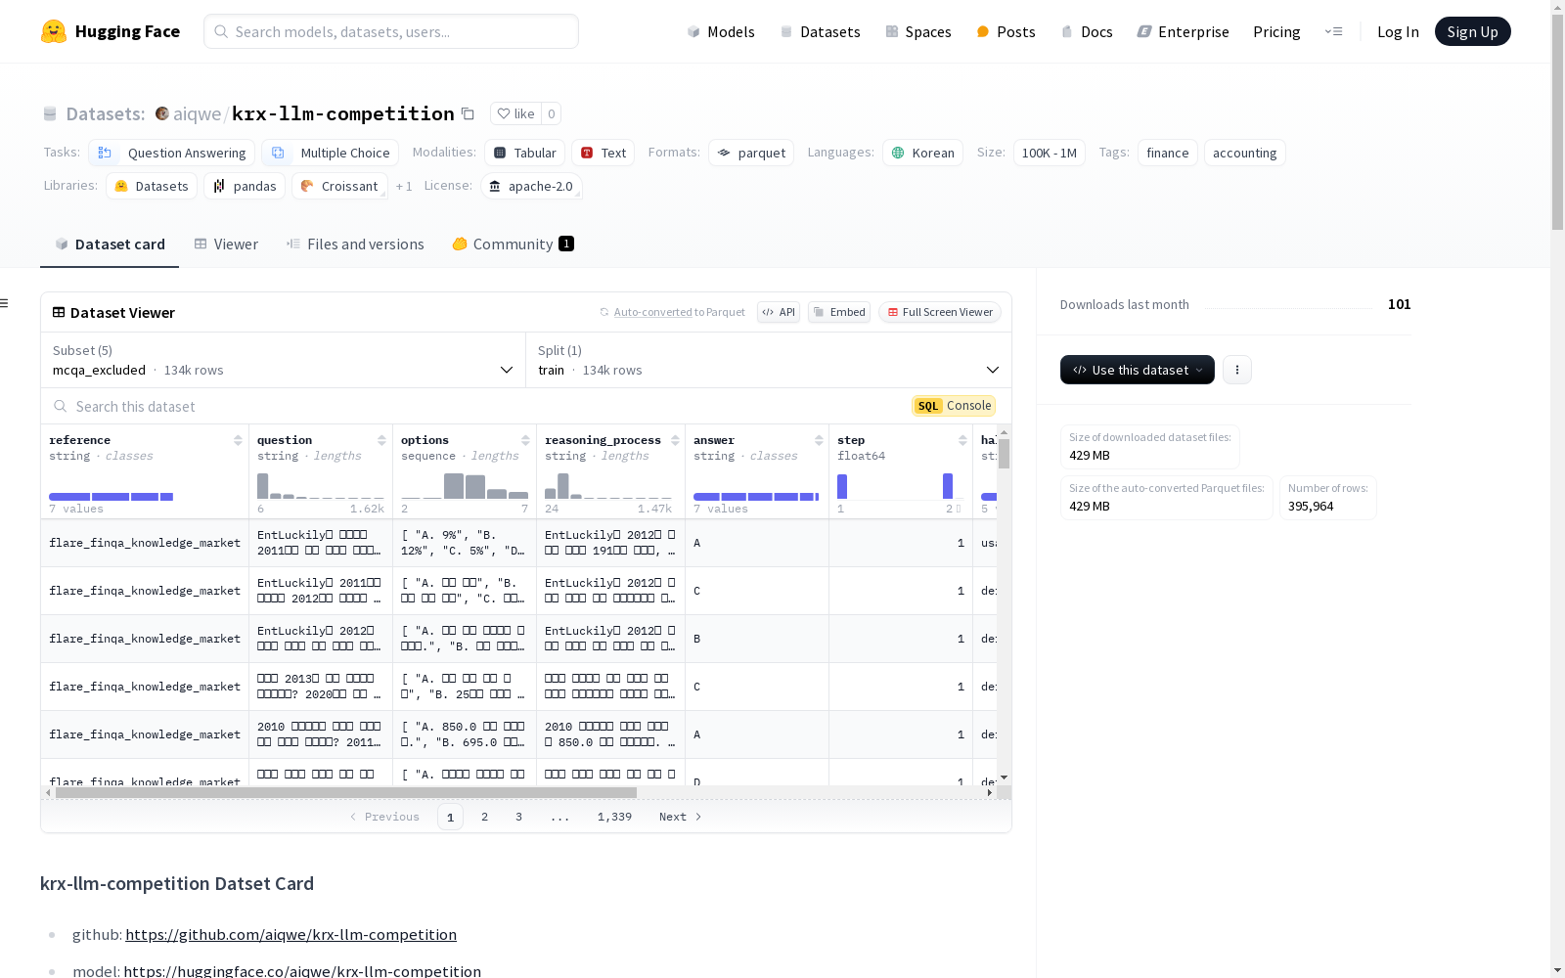Sort the options column
Screen dimensions: 1565x978
click(525, 440)
